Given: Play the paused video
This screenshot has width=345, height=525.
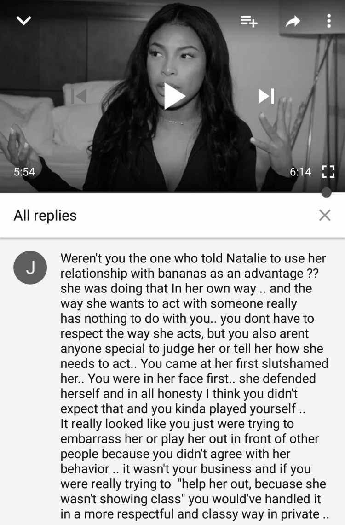Looking at the screenshot, I should [x=174, y=96].
